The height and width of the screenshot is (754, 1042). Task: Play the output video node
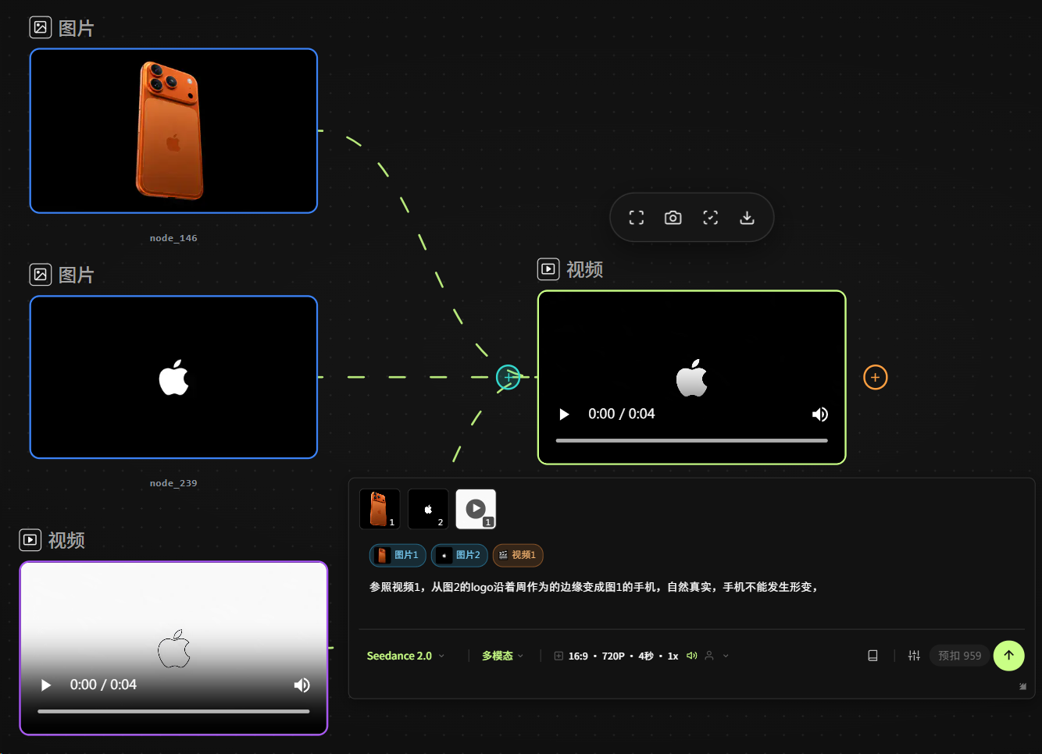tap(564, 414)
